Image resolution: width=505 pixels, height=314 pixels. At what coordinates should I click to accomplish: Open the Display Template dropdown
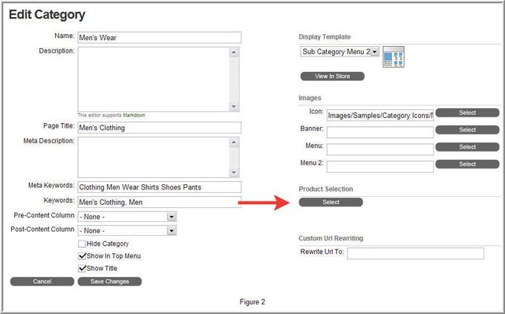(340, 51)
